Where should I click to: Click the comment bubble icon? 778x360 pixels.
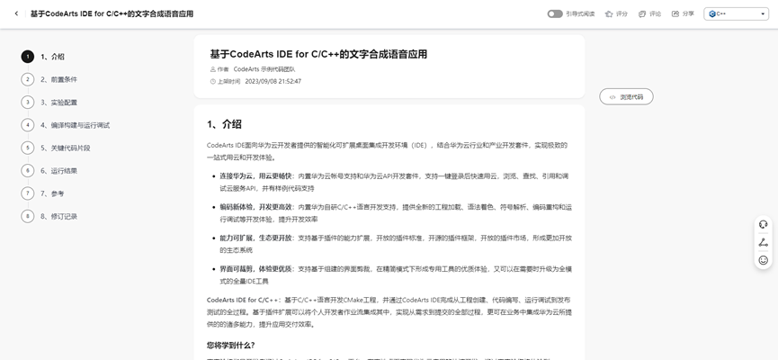642,13
